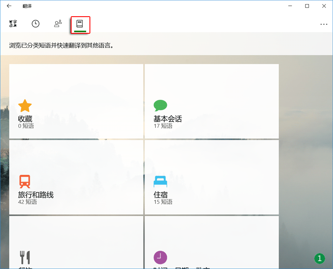
Task: Click the orange train icon
Action: tap(25, 182)
